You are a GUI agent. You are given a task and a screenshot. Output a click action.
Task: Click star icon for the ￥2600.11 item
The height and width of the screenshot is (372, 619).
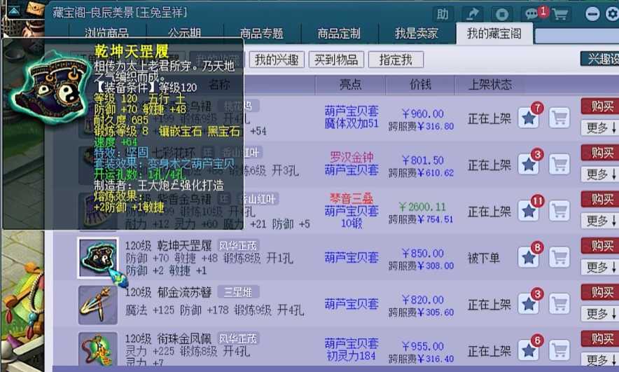(529, 211)
